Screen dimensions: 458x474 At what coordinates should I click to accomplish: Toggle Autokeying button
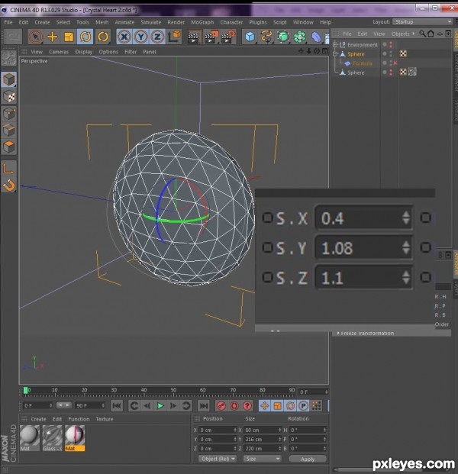coord(234,406)
